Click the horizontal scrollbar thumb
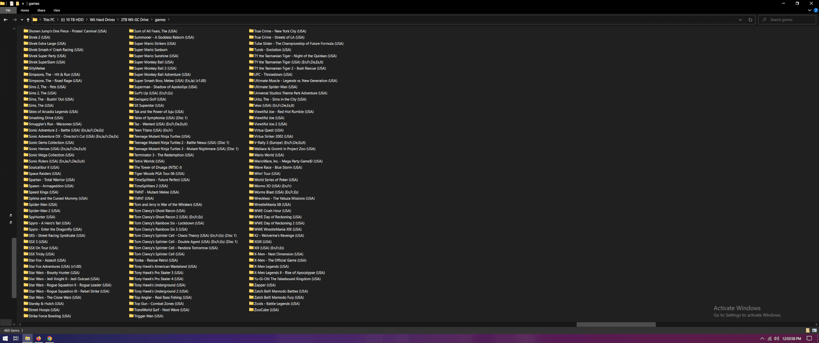 [x=616, y=325]
